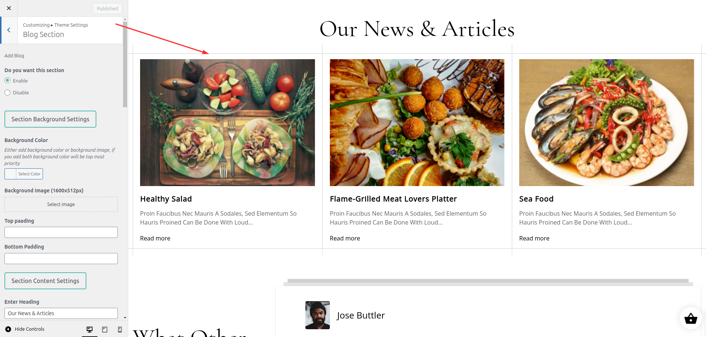Click Read more under Healthy Salad
Viewport: 706px width, 337px height.
coord(155,238)
